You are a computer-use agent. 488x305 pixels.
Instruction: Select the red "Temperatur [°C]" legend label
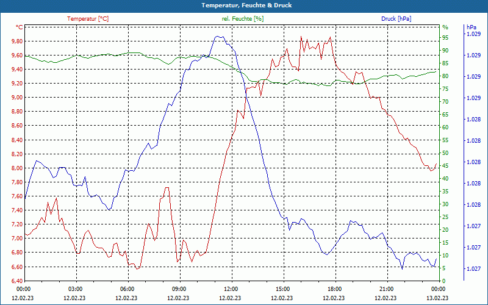pos(88,19)
